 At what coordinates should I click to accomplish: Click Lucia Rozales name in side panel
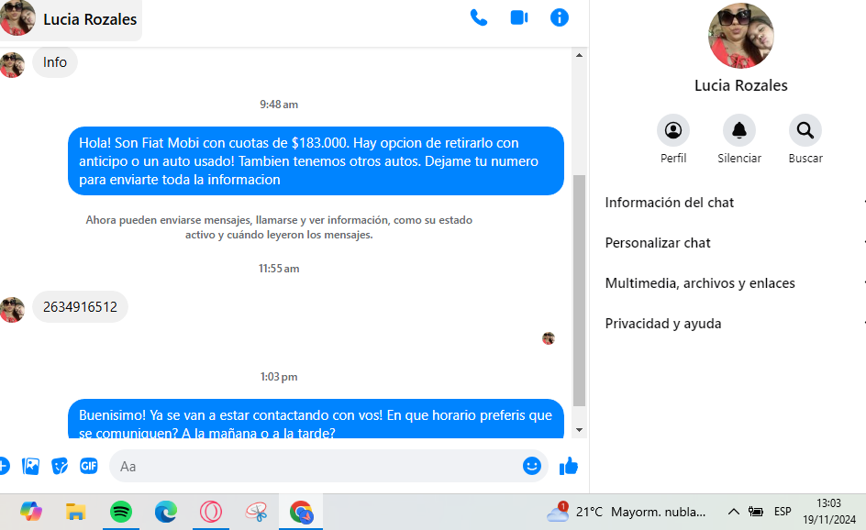[x=740, y=85]
